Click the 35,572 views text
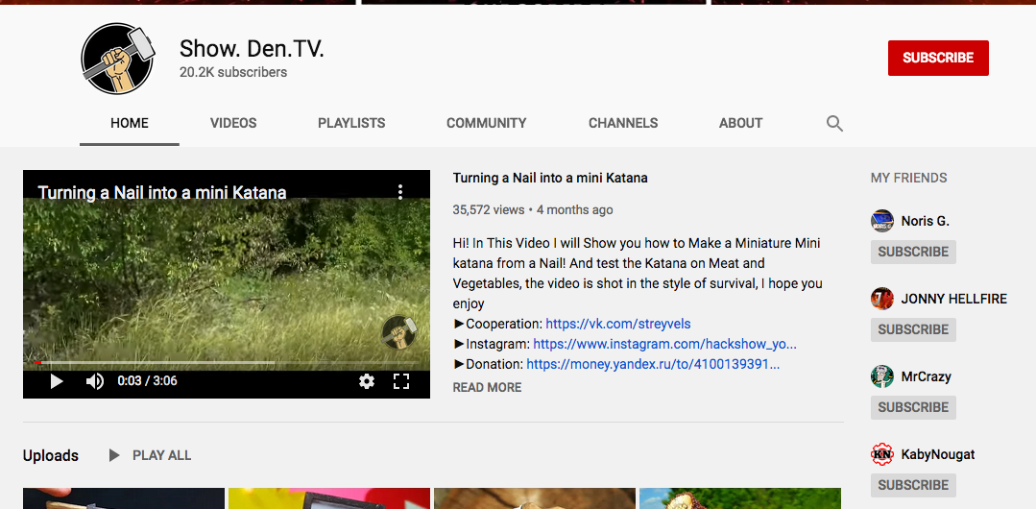The width and height of the screenshot is (1036, 509). point(489,210)
